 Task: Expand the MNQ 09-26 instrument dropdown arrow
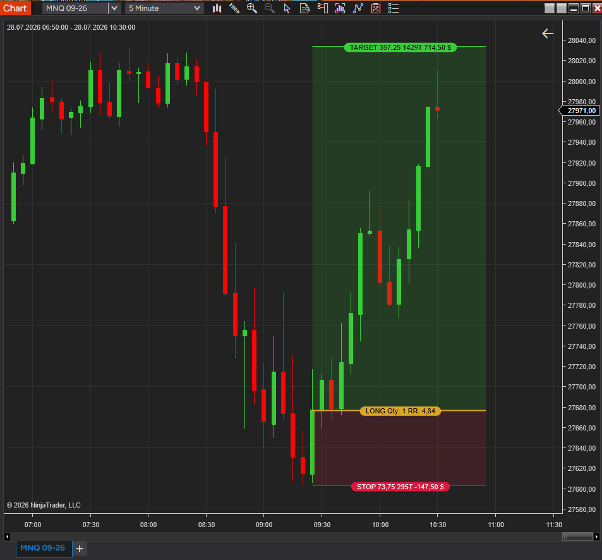[114, 8]
